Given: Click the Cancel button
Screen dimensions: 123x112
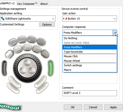Looking at the screenshot, I should point(93,107).
